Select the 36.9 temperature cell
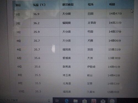The height and width of the screenshot is (103, 138). (36, 14)
